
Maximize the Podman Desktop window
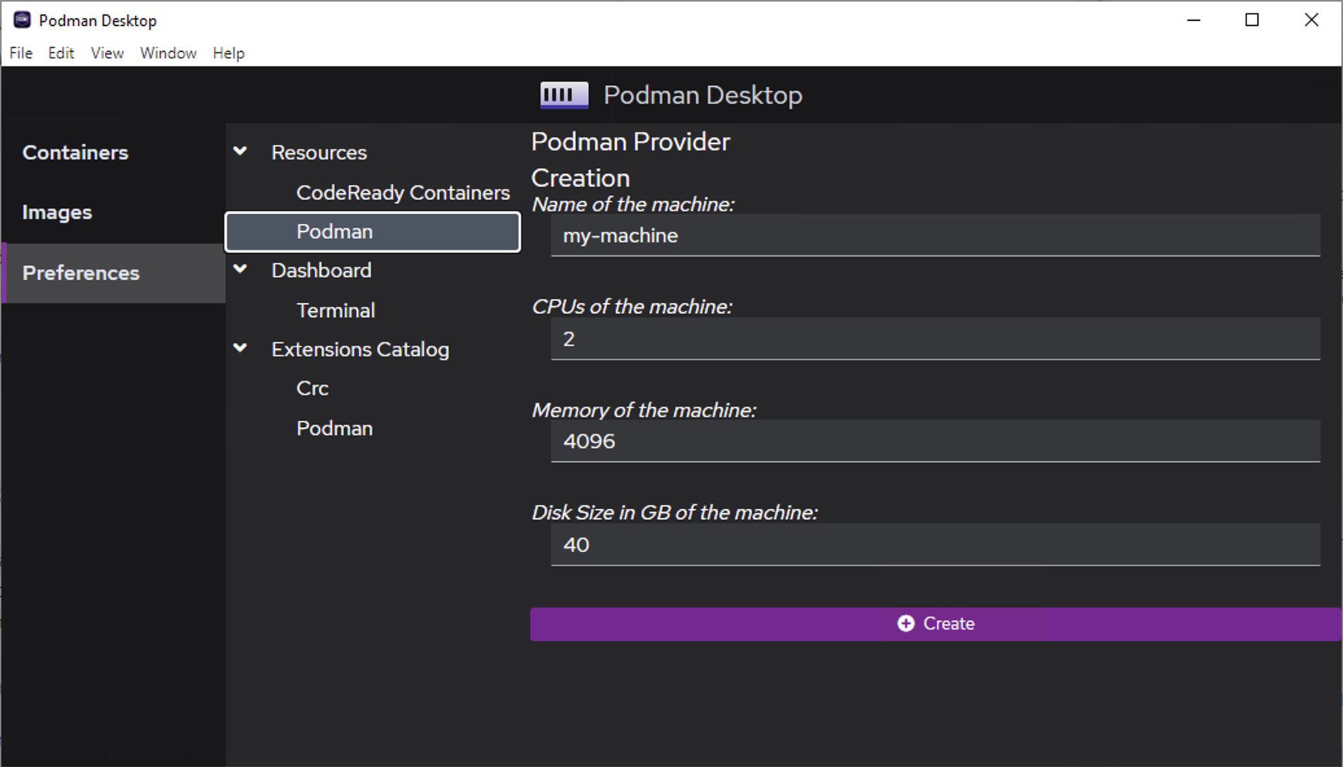pyautogui.click(x=1252, y=20)
